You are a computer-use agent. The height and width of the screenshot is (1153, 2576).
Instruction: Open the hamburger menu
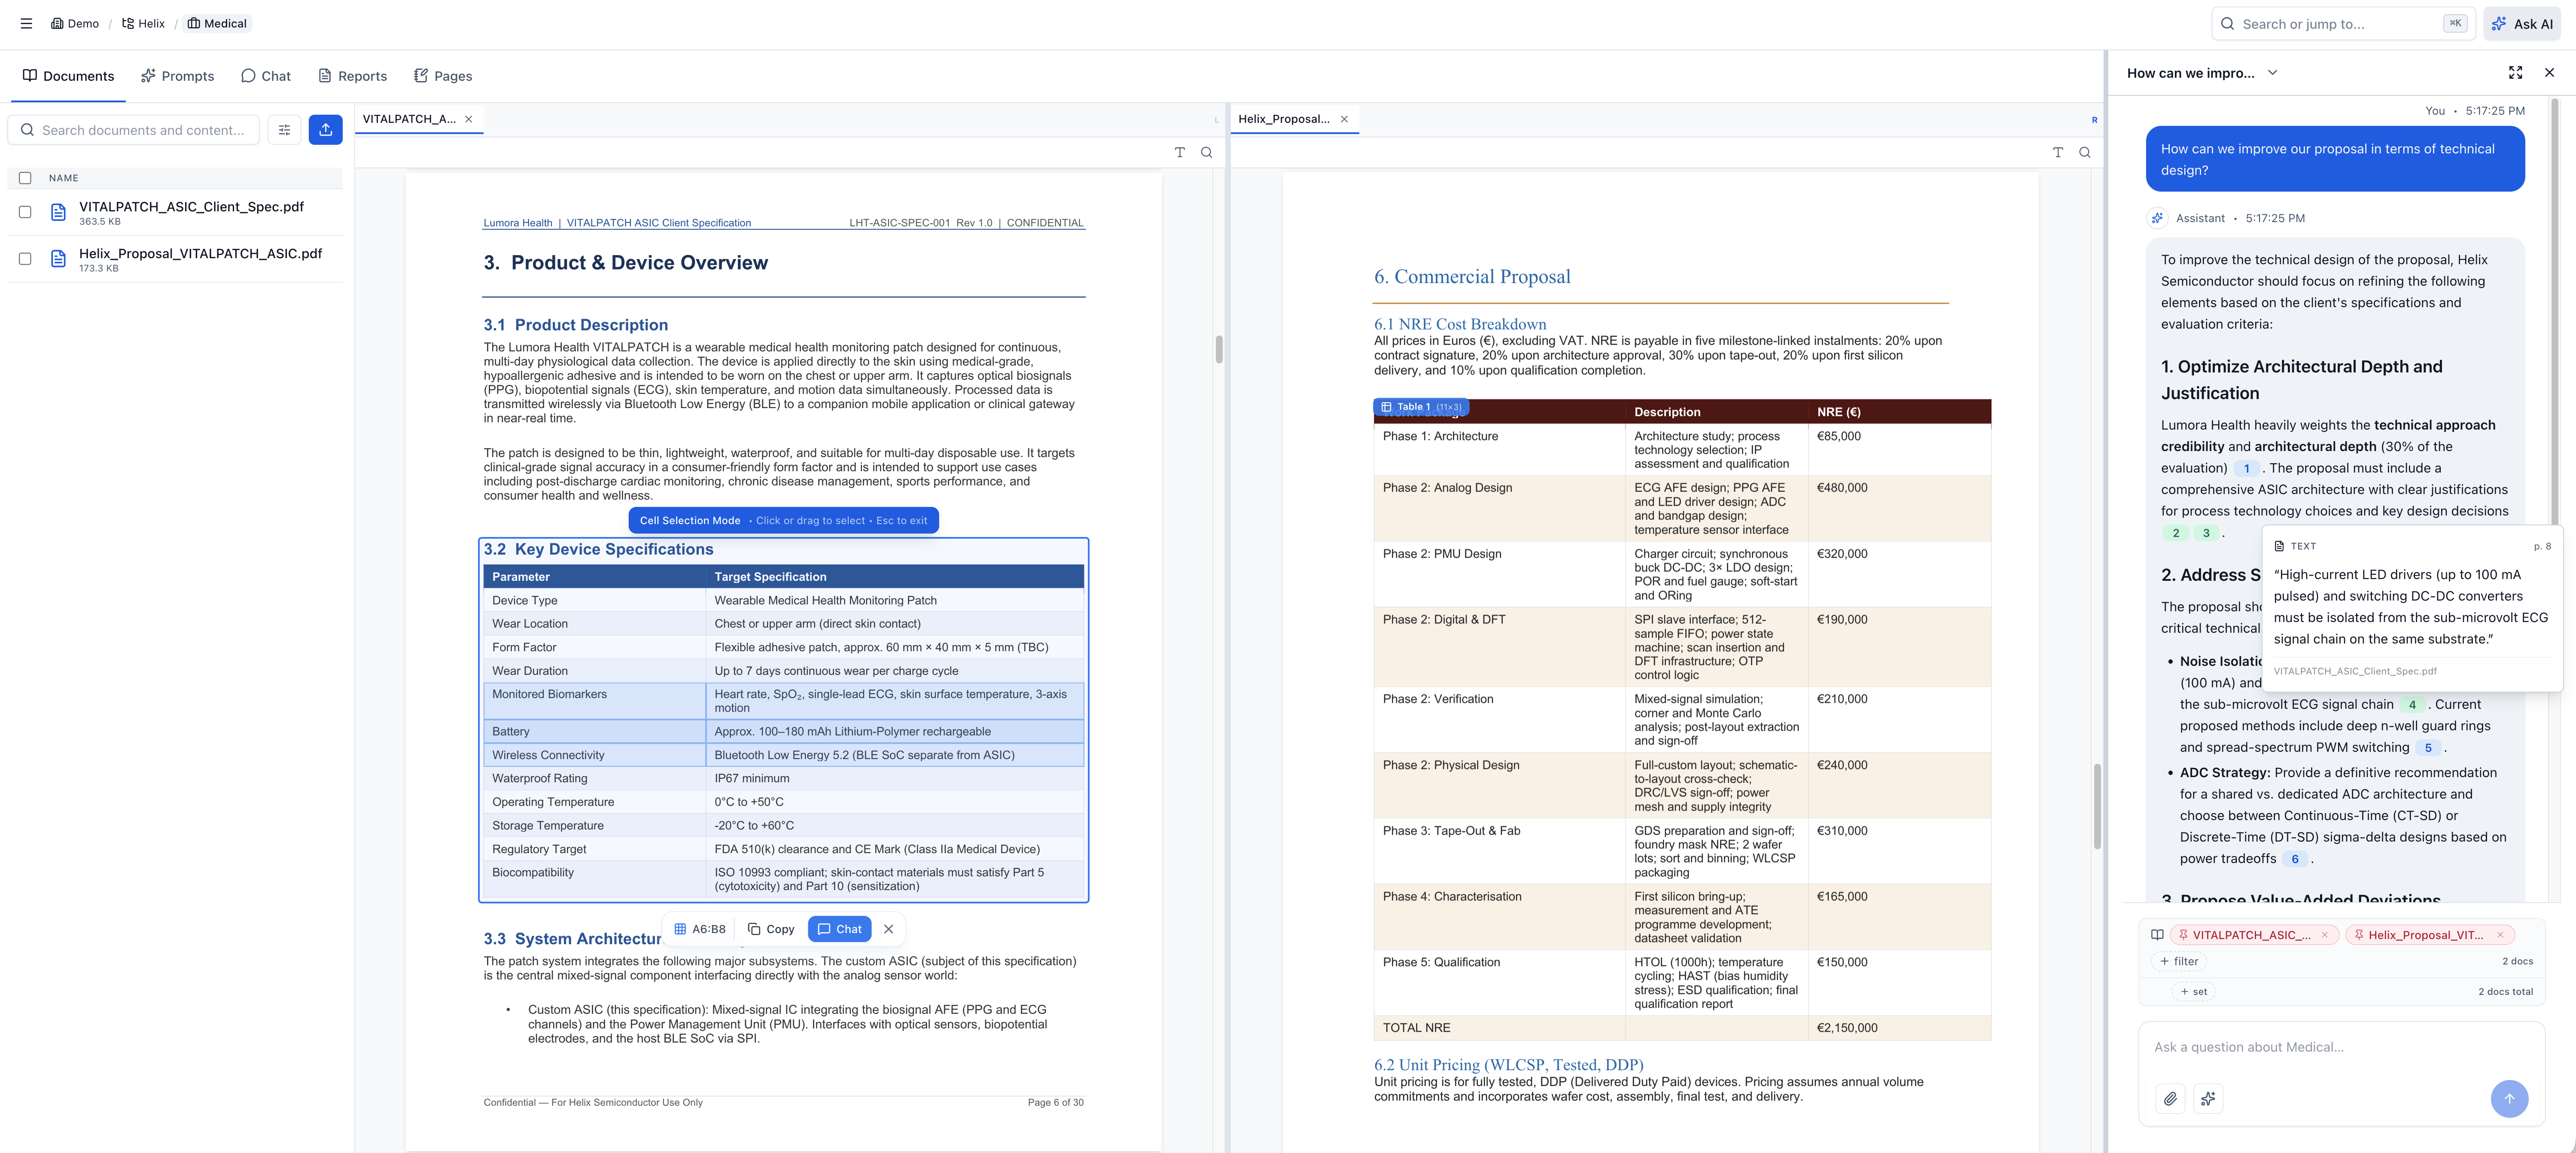[26, 23]
